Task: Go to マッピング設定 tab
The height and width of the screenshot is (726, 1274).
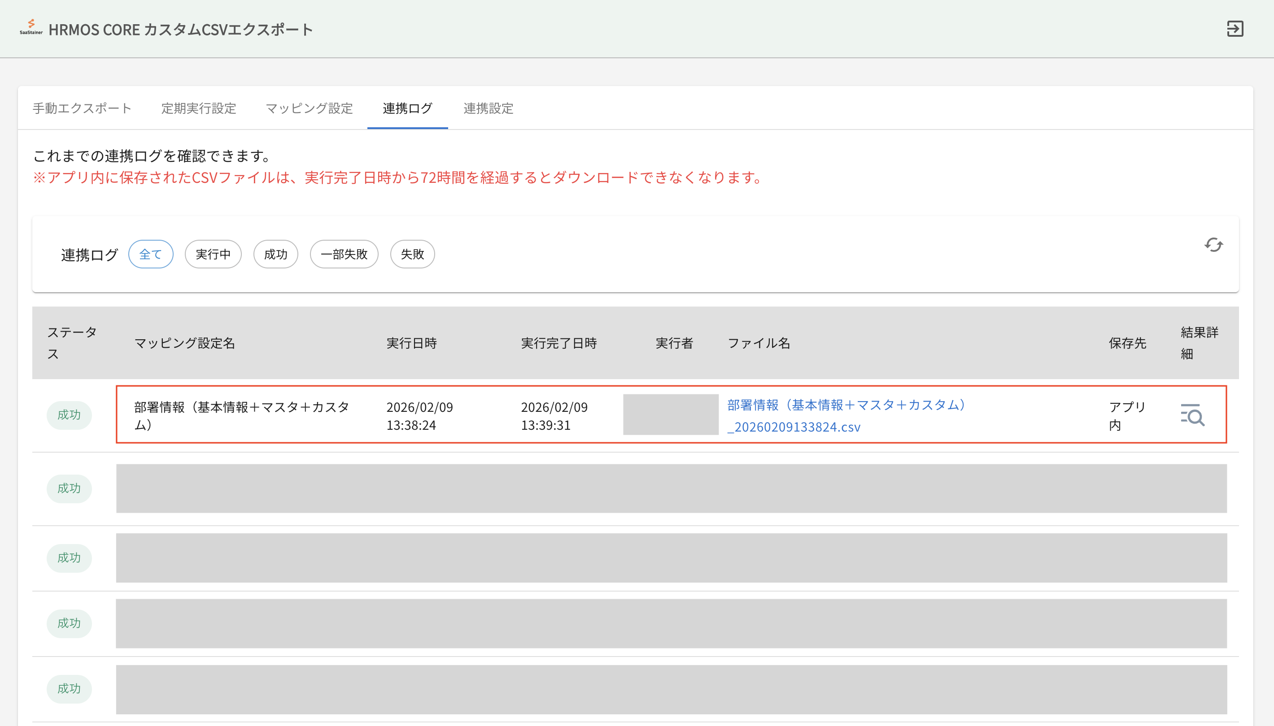Action: tap(310, 108)
